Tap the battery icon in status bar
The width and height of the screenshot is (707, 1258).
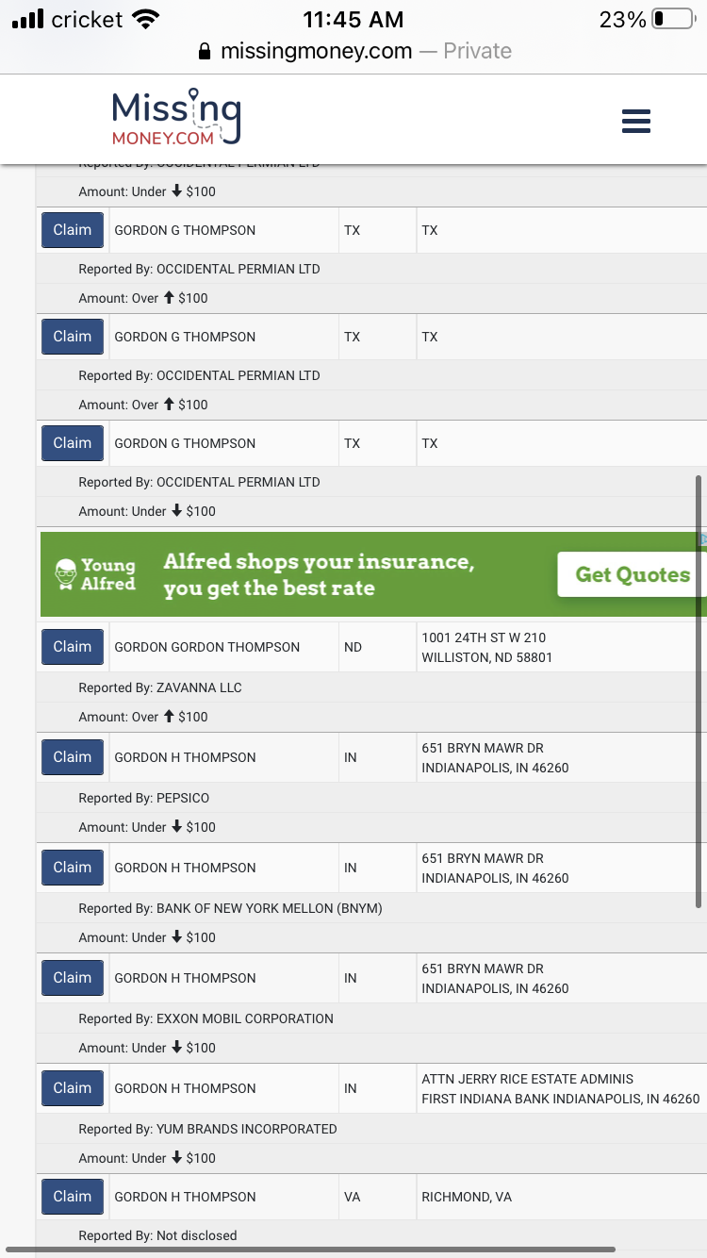tap(673, 19)
